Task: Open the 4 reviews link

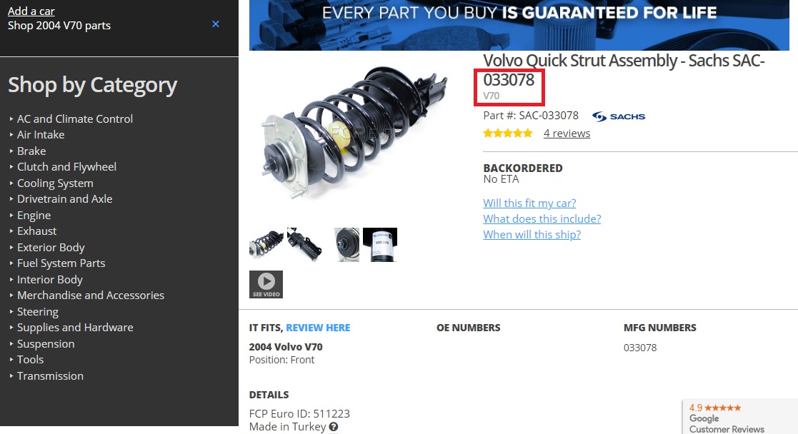Action: [567, 133]
